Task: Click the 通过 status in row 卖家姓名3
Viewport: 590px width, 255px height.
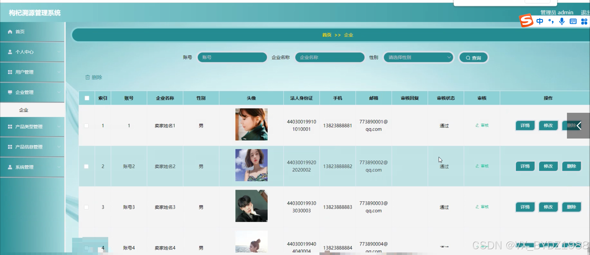Action: click(444, 207)
